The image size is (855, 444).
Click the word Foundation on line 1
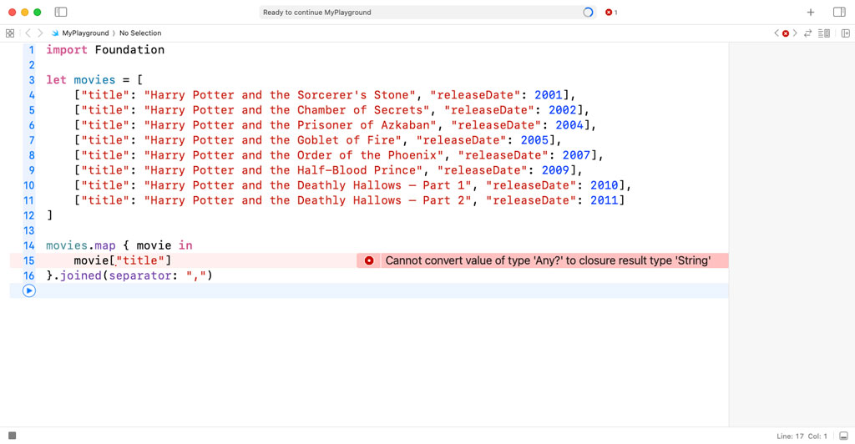tap(129, 49)
